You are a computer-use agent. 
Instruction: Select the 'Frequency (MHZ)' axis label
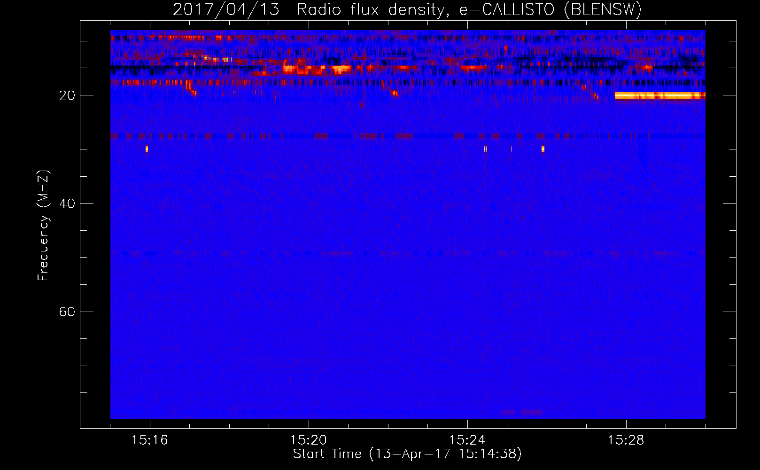(43, 226)
